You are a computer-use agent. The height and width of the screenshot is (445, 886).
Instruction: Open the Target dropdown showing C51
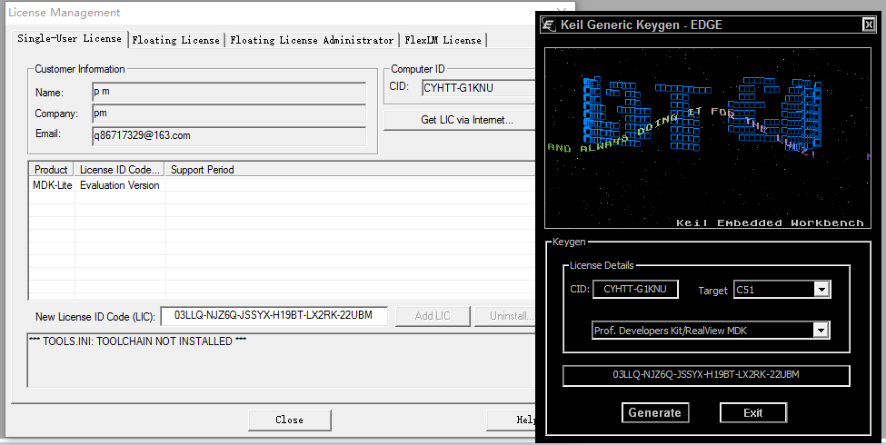coord(821,290)
